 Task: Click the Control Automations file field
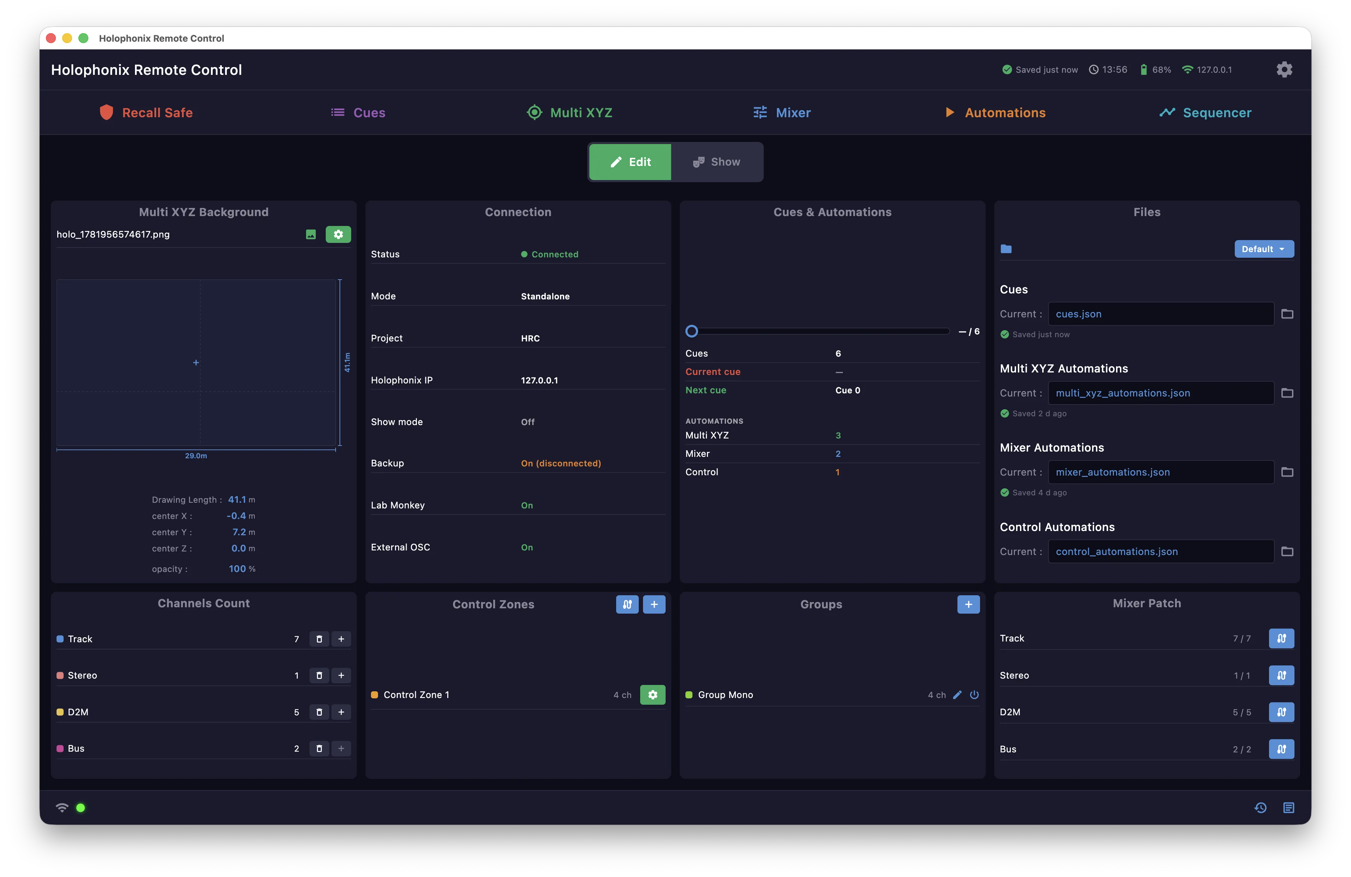pyautogui.click(x=1161, y=551)
